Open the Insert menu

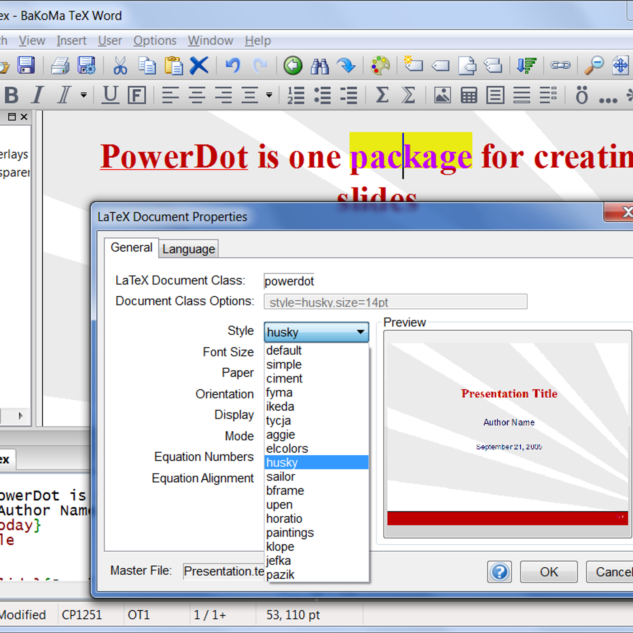point(71,40)
